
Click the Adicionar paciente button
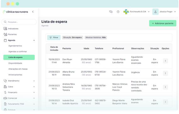tap(163, 23)
